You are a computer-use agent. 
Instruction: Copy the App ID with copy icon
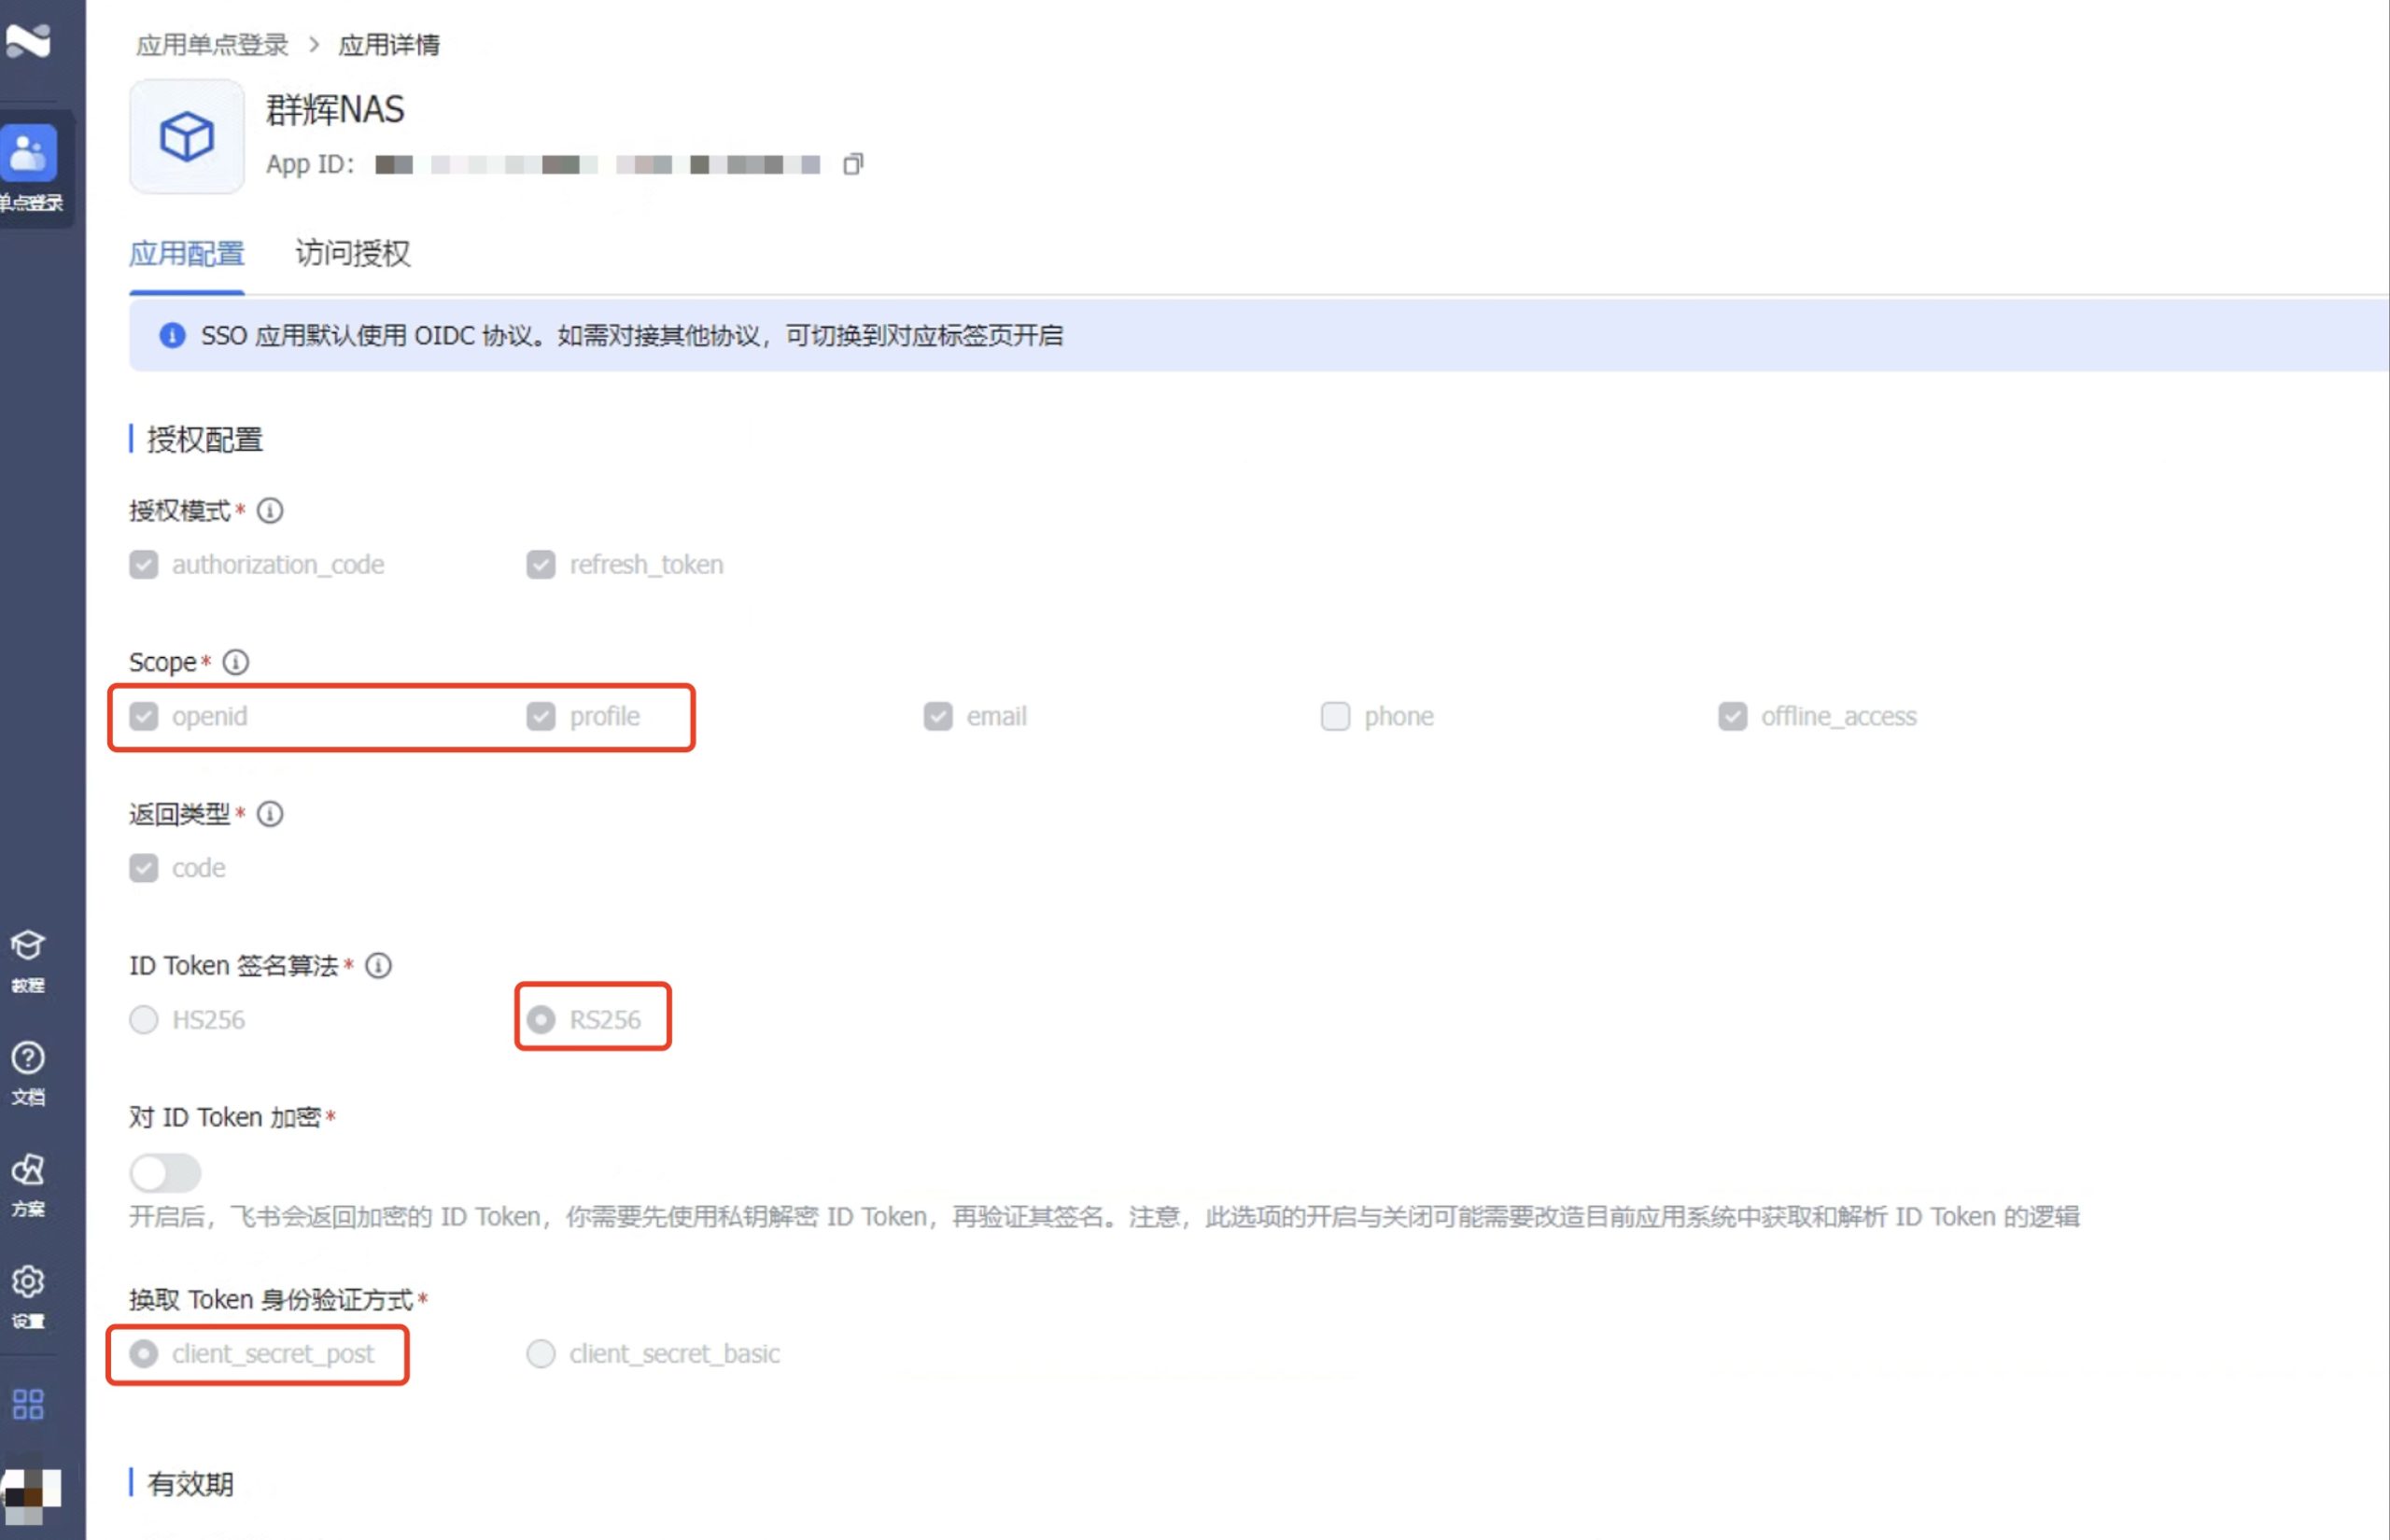pos(852,164)
